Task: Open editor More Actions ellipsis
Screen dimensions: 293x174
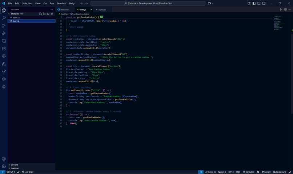Action: (289, 9)
